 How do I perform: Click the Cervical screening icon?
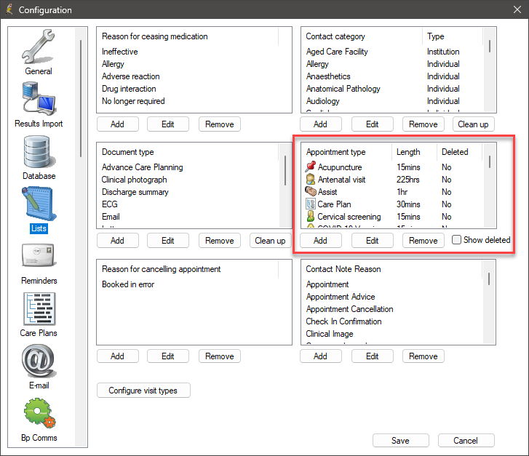311,216
